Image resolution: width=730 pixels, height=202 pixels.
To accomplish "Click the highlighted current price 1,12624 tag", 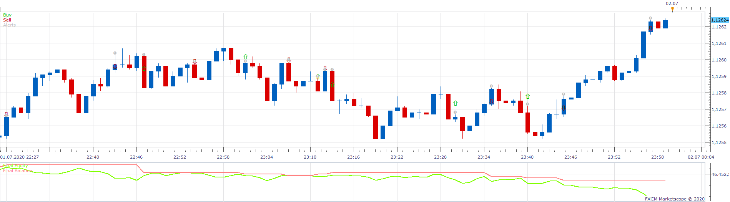I will [720, 20].
